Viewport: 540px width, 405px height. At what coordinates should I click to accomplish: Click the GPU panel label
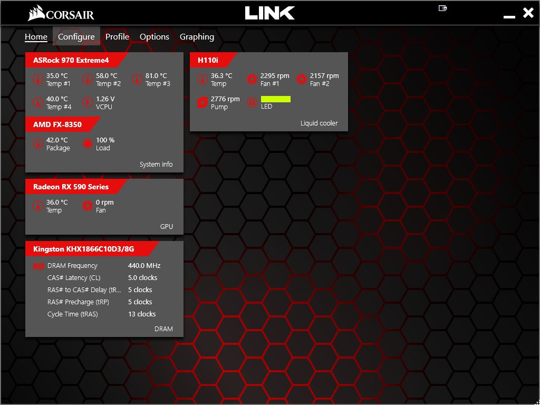[x=167, y=226]
